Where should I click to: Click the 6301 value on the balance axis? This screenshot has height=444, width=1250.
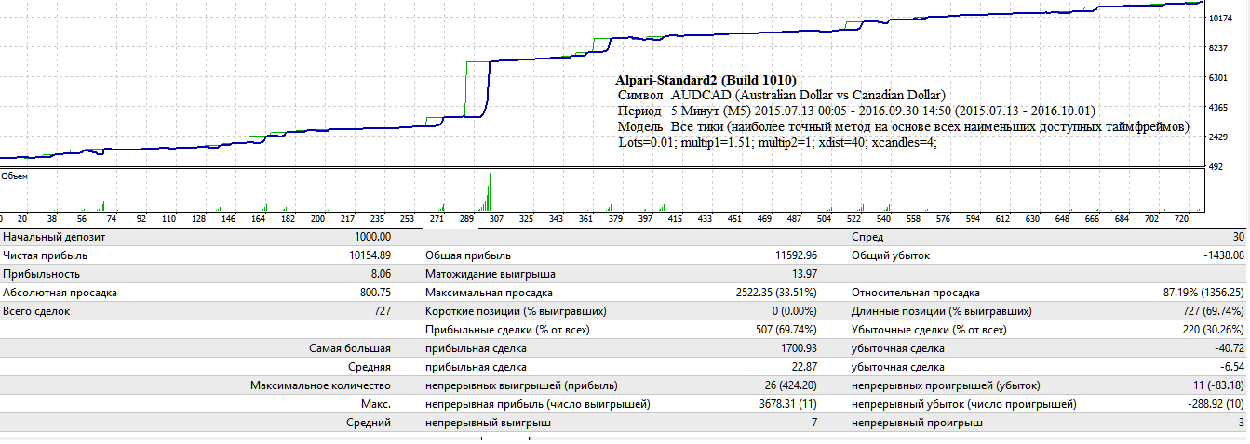click(x=1218, y=78)
